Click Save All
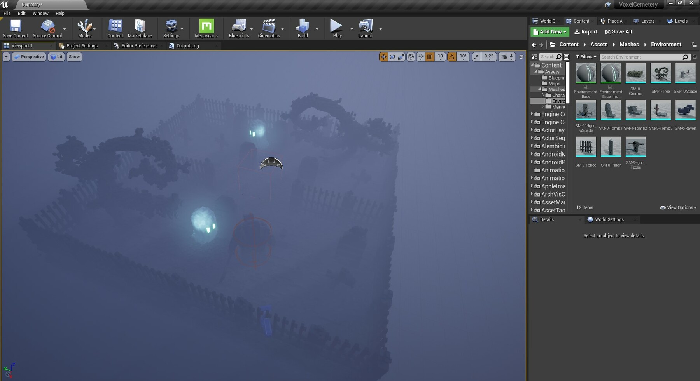The width and height of the screenshot is (700, 381). (618, 31)
